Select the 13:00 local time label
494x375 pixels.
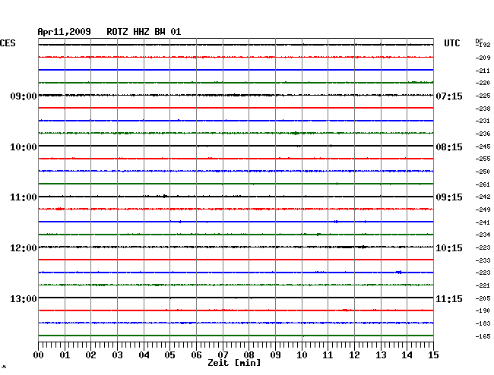click(24, 298)
